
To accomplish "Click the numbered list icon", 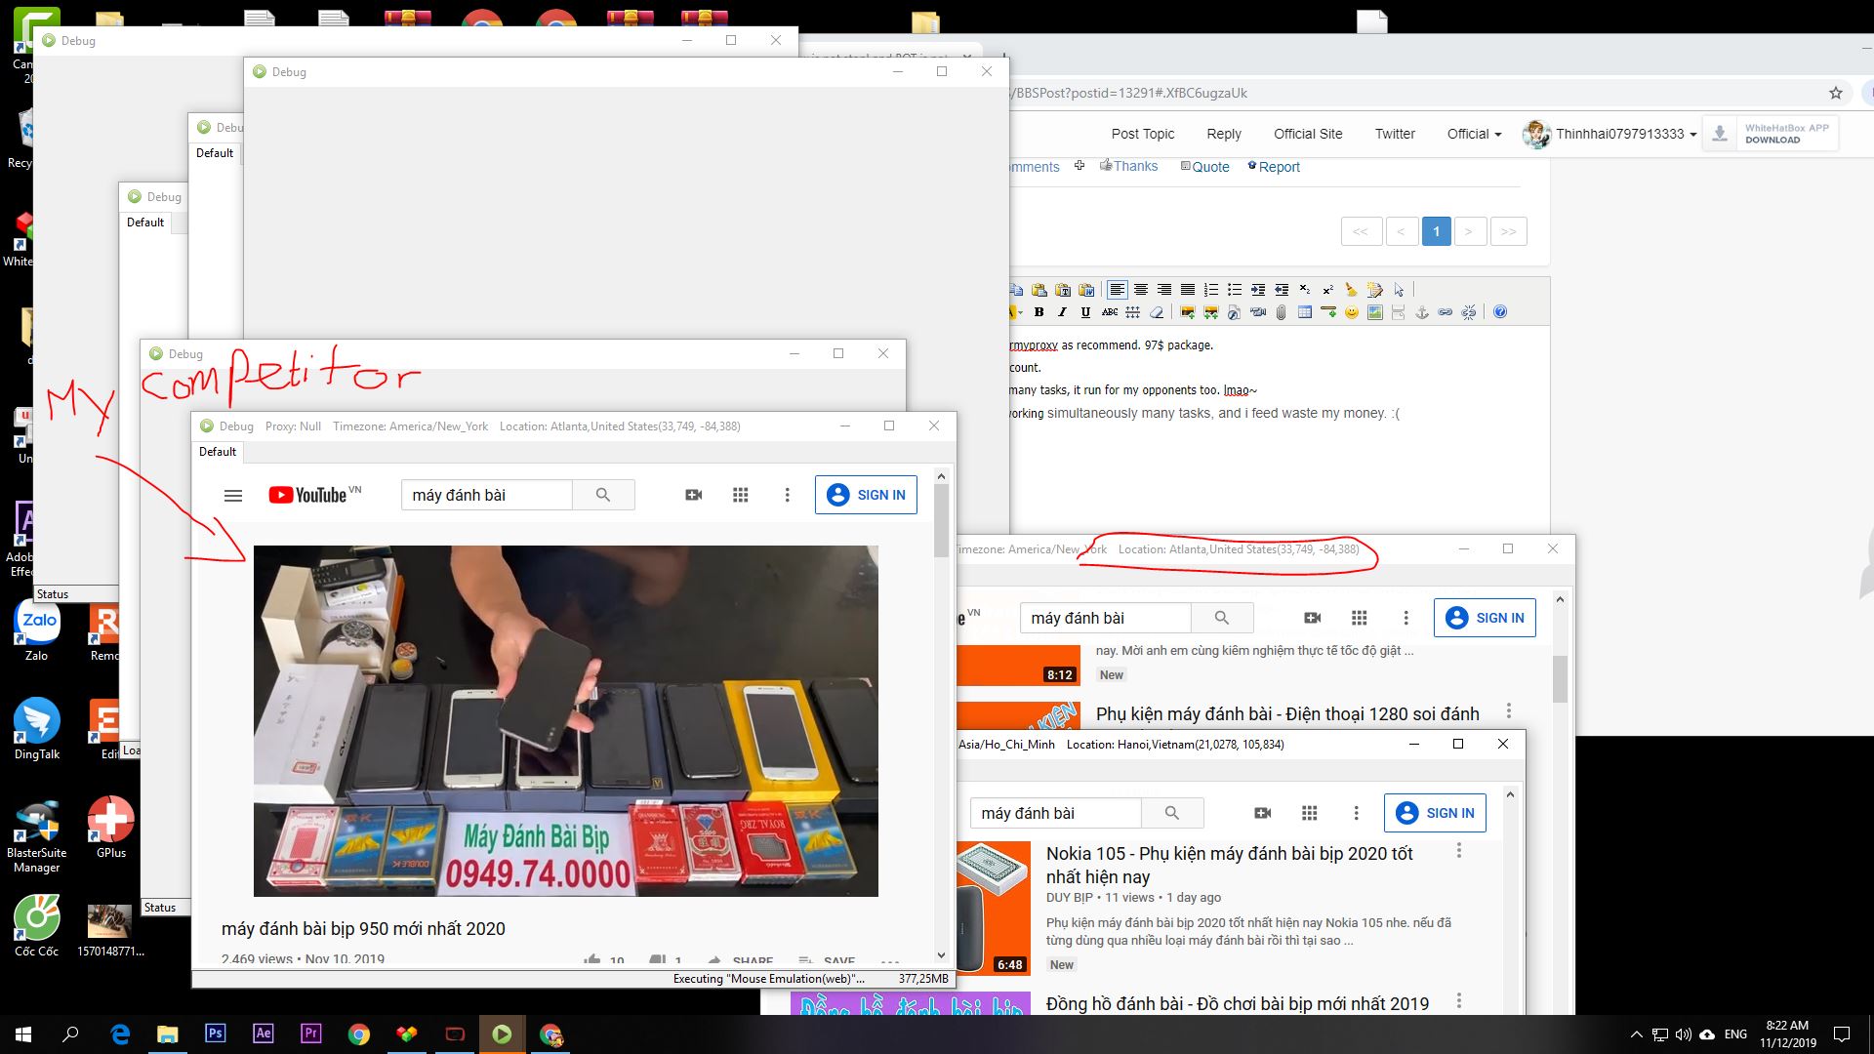I will [1210, 290].
